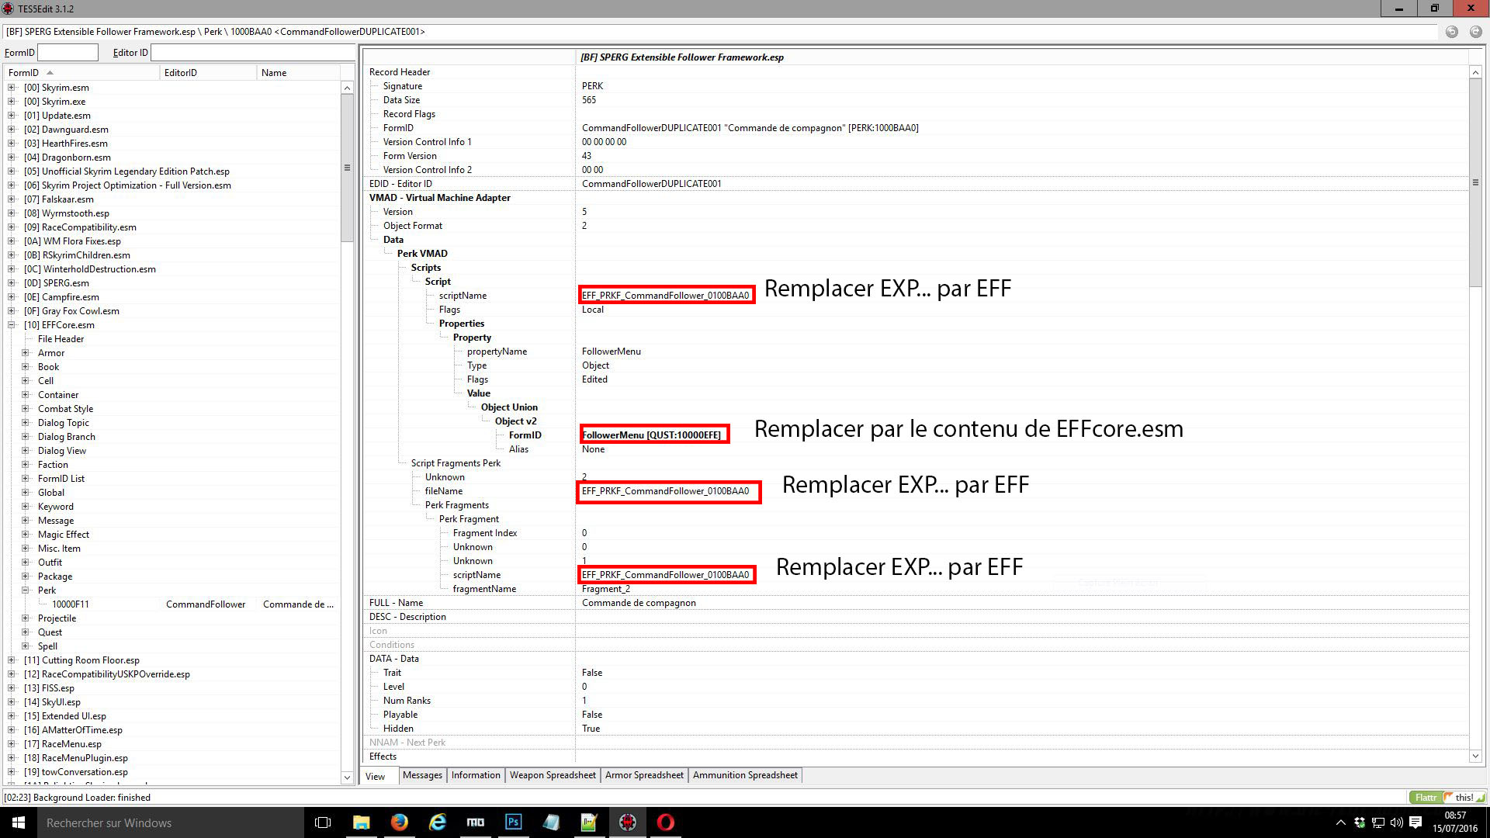This screenshot has height=838, width=1490.
Task: Click the navigate forward arrow icon
Action: click(1475, 32)
